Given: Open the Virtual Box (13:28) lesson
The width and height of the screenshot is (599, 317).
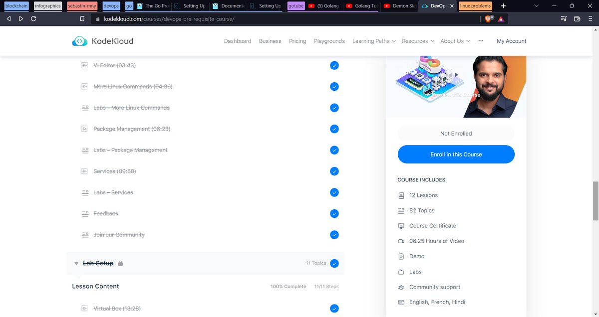Looking at the screenshot, I should (x=117, y=309).
